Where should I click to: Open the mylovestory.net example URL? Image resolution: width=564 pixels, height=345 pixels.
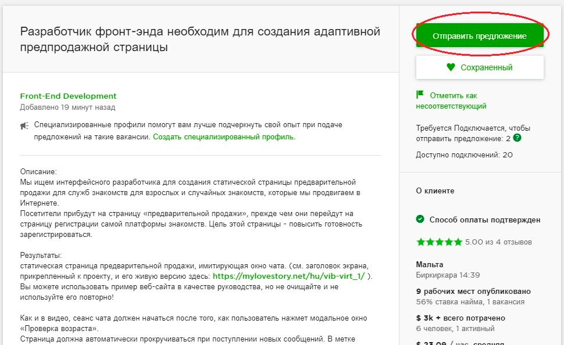288,276
